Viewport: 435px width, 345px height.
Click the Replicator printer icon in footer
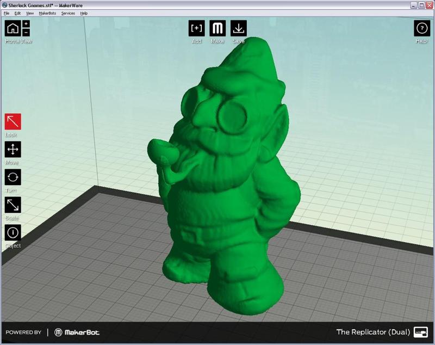click(421, 332)
